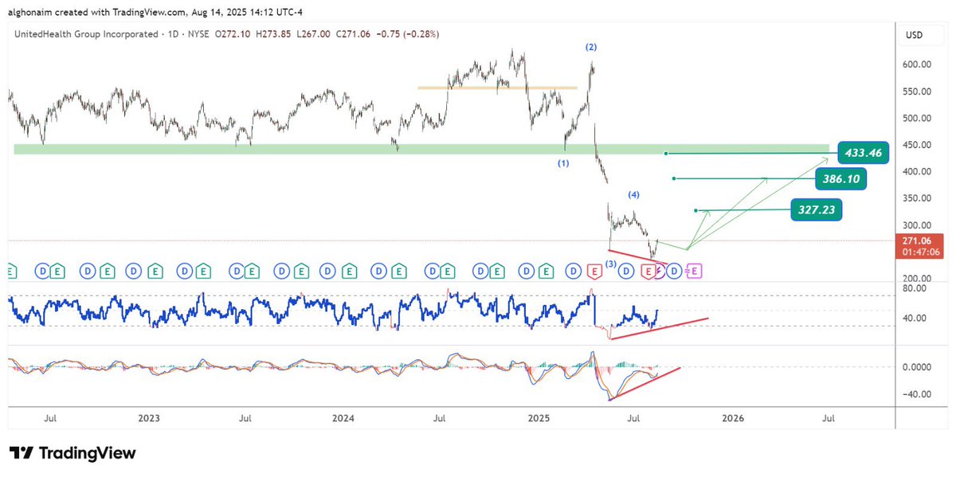
Task: Click the red earnings marker crossed by red trendline
Action: point(648,272)
